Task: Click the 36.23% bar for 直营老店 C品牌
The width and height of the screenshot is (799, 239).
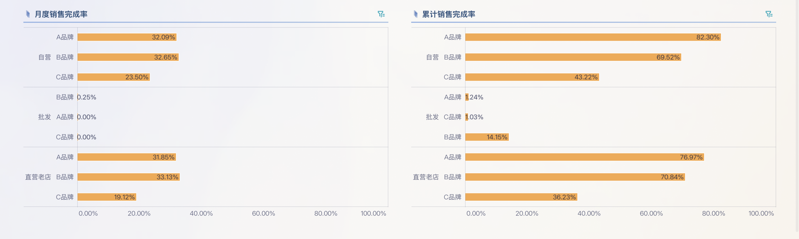Action: [521, 197]
